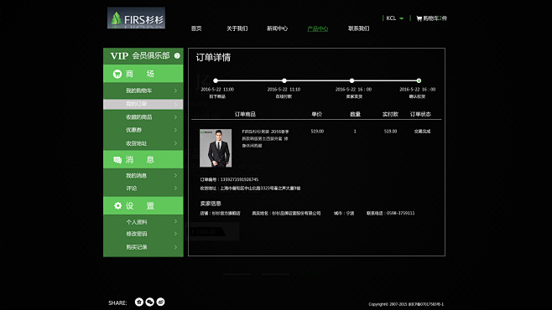Image resolution: width=552 pixels, height=310 pixels.
Task: Click the 收货地址 shipping address line
Action: [x=250, y=189]
